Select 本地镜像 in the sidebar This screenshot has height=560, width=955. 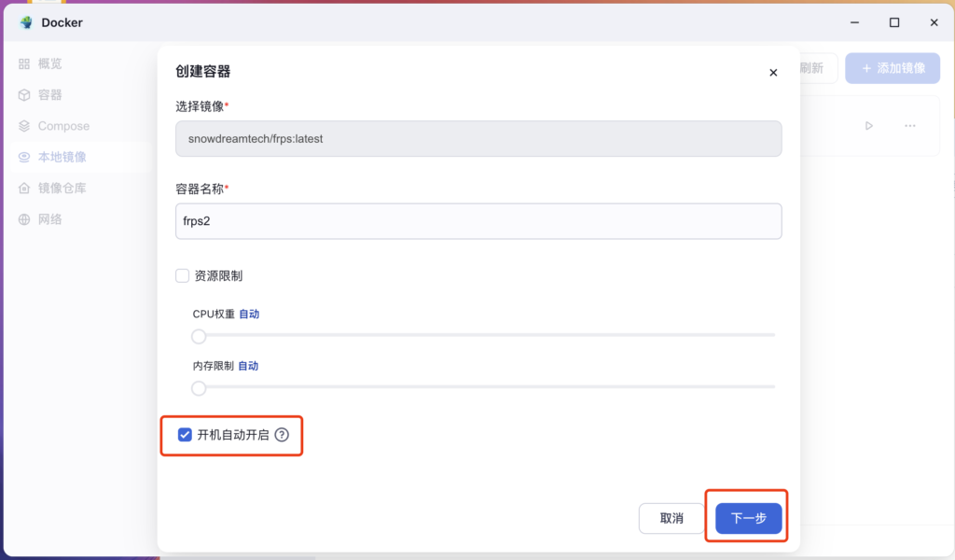point(81,157)
